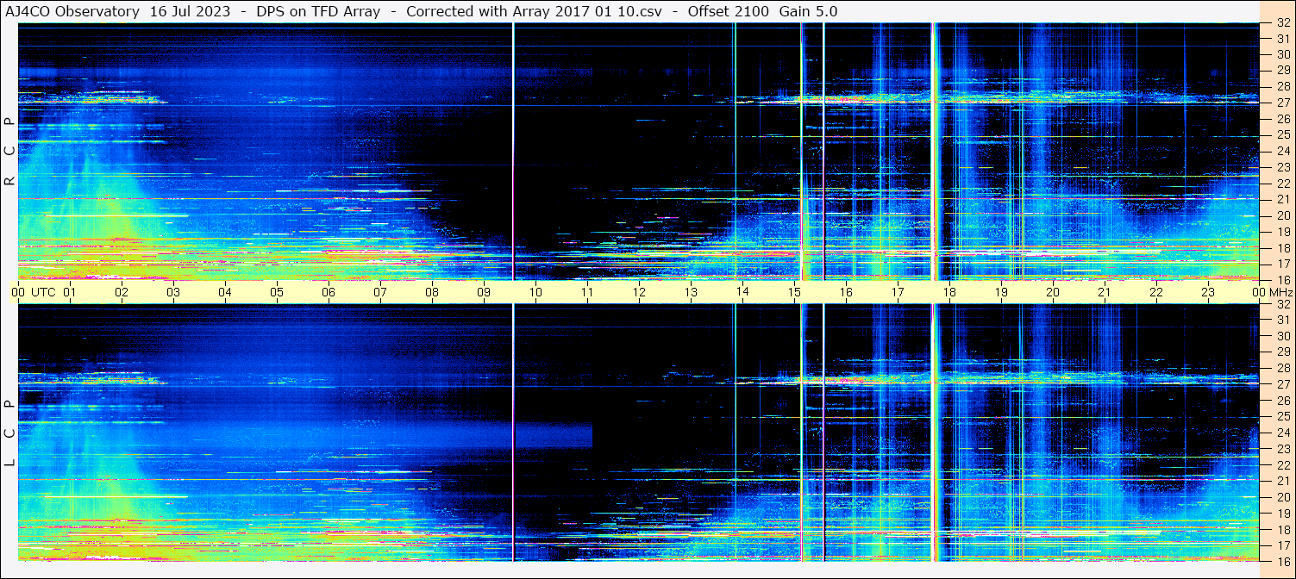Viewport: 1296px width, 579px height.
Task: Click the vertical 'R C P' panel label
Action: tap(9, 152)
